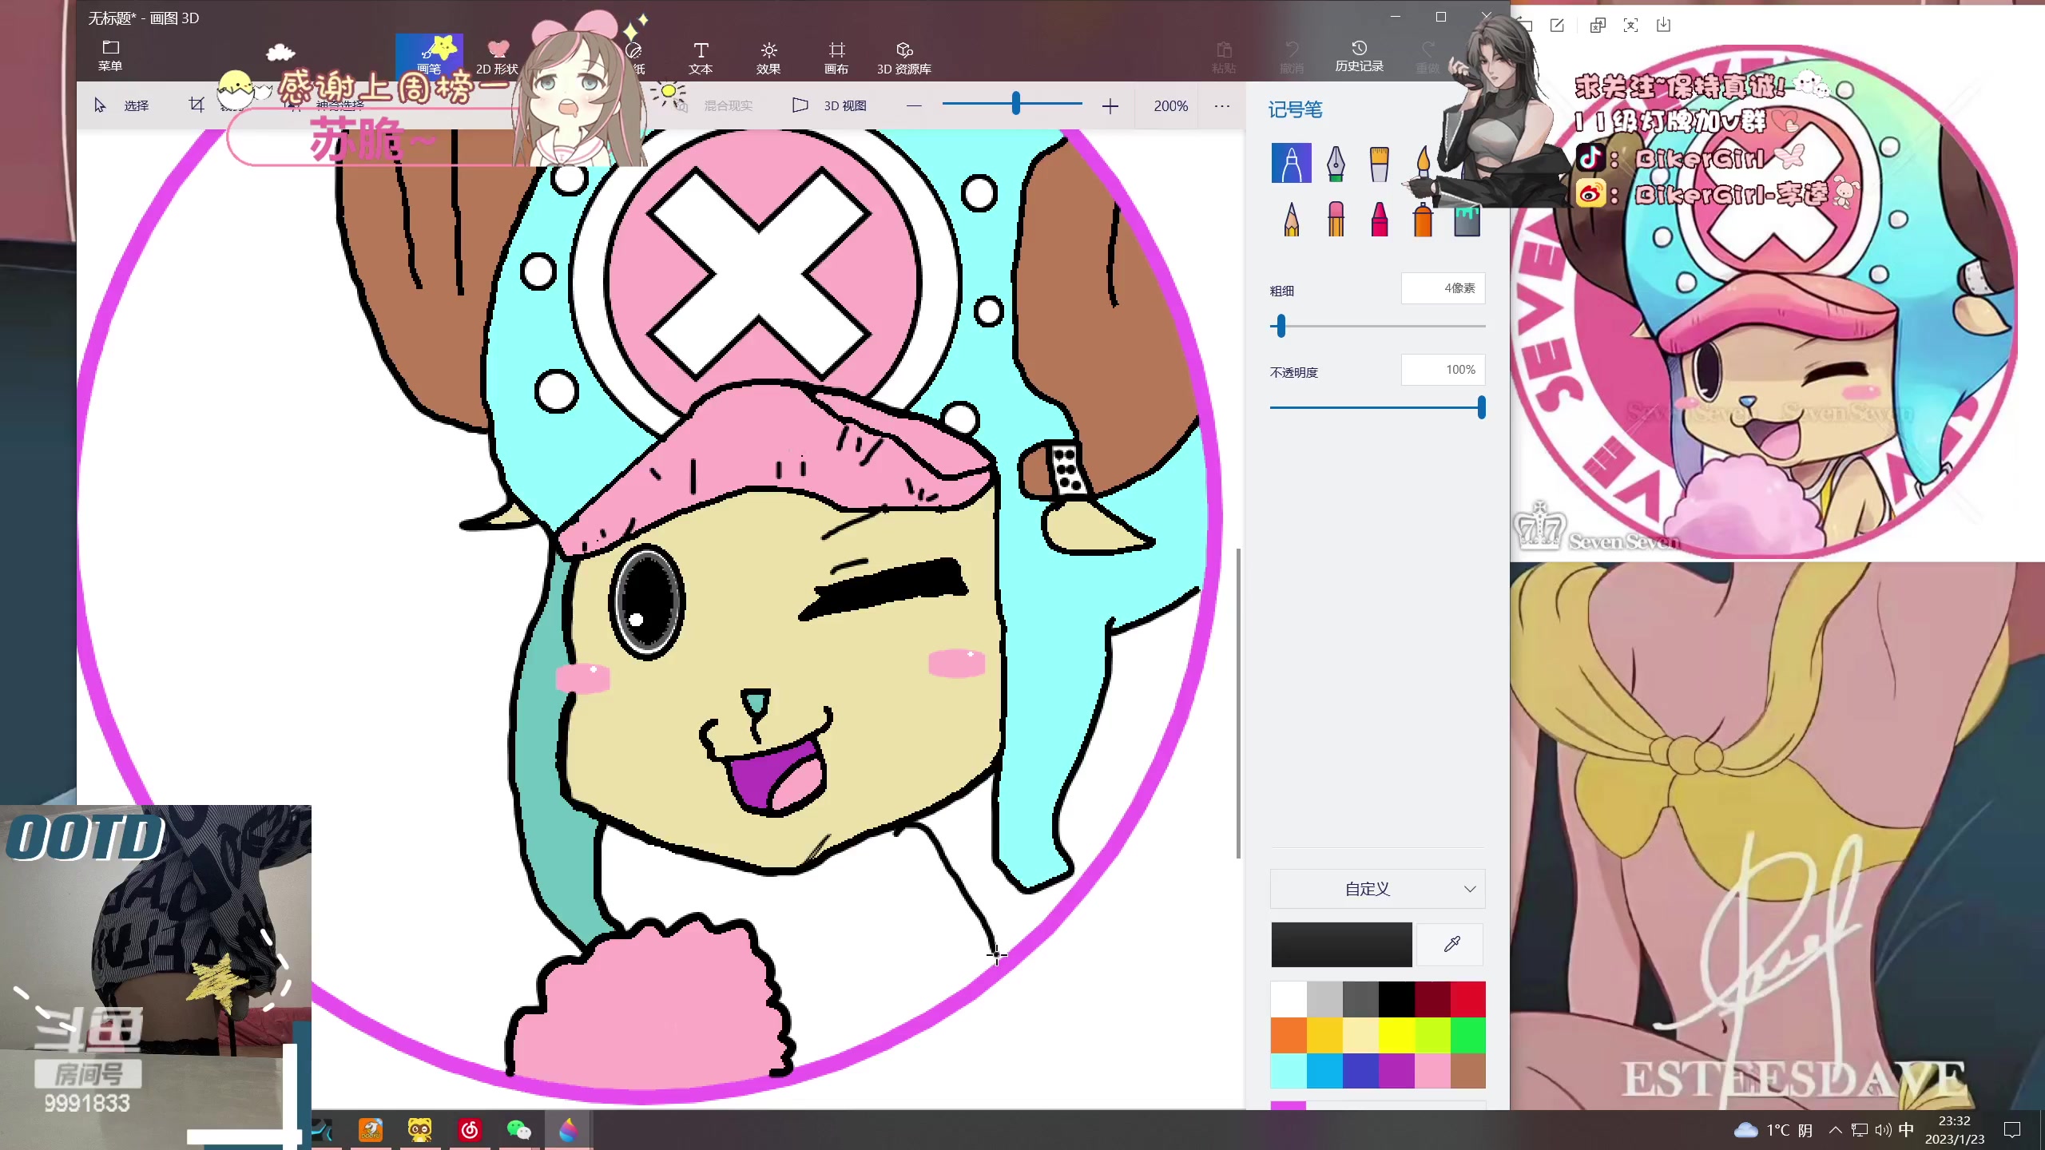The height and width of the screenshot is (1150, 2045).
Task: Click the current black color preview
Action: pyautogui.click(x=1341, y=944)
